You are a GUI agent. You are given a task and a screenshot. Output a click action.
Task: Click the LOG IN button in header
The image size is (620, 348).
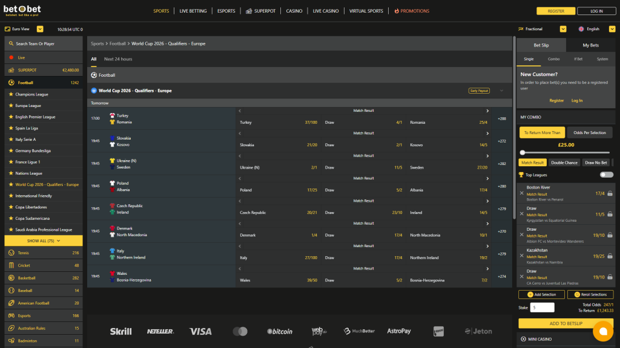click(x=596, y=11)
